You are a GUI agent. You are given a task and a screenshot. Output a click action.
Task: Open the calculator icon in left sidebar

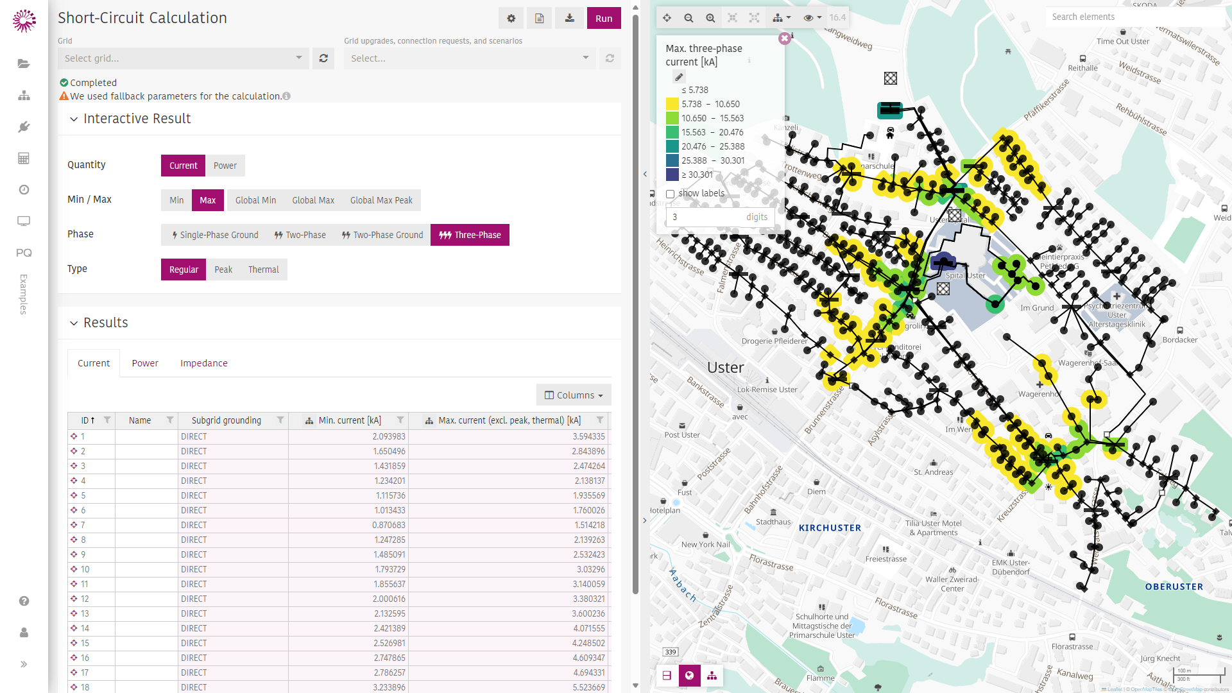24,158
